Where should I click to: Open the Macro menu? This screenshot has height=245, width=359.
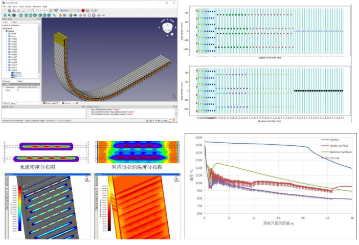pos(28,7)
